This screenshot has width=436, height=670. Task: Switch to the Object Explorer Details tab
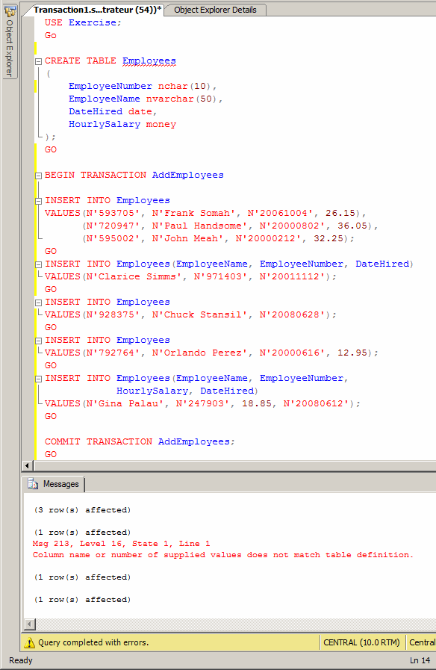click(215, 10)
